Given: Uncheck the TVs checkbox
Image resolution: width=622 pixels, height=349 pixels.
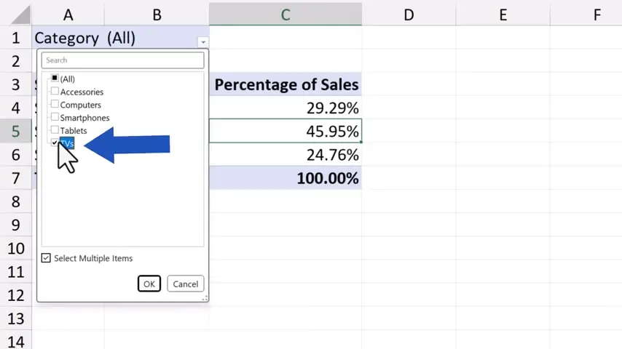Looking at the screenshot, I should [x=55, y=143].
